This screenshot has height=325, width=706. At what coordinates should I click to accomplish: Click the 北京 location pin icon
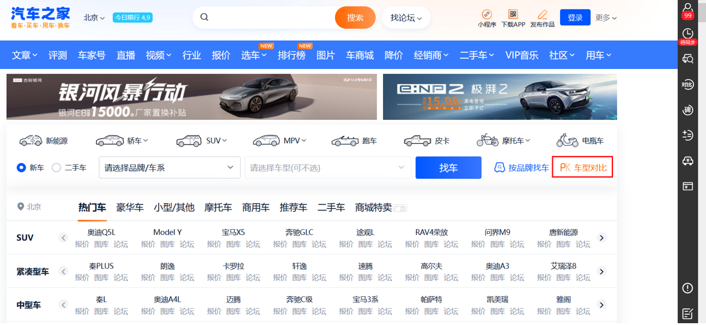pos(20,207)
